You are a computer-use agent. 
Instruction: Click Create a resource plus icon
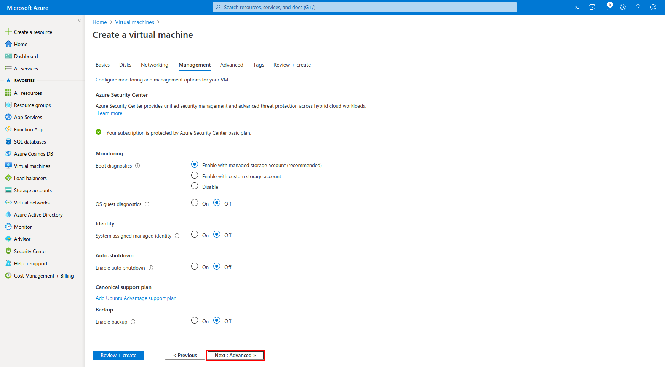tap(8, 32)
